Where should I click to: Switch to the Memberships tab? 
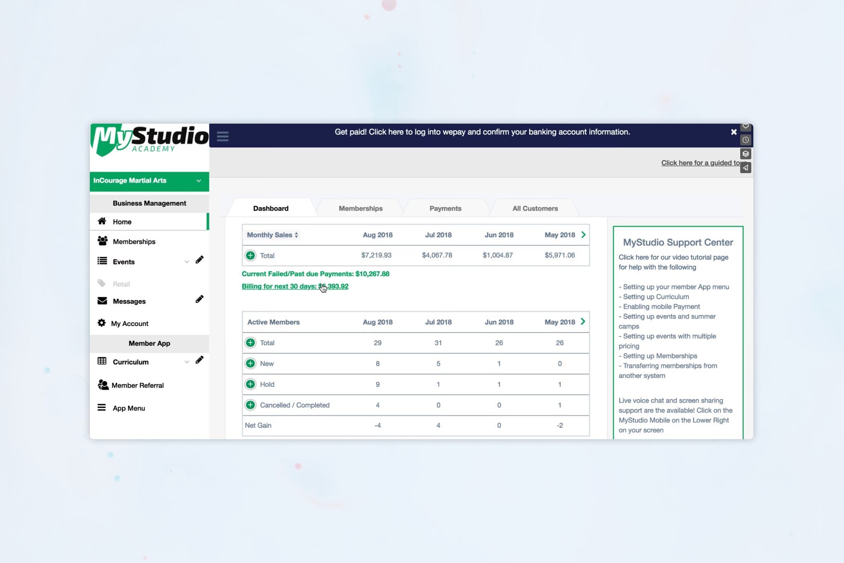point(361,209)
